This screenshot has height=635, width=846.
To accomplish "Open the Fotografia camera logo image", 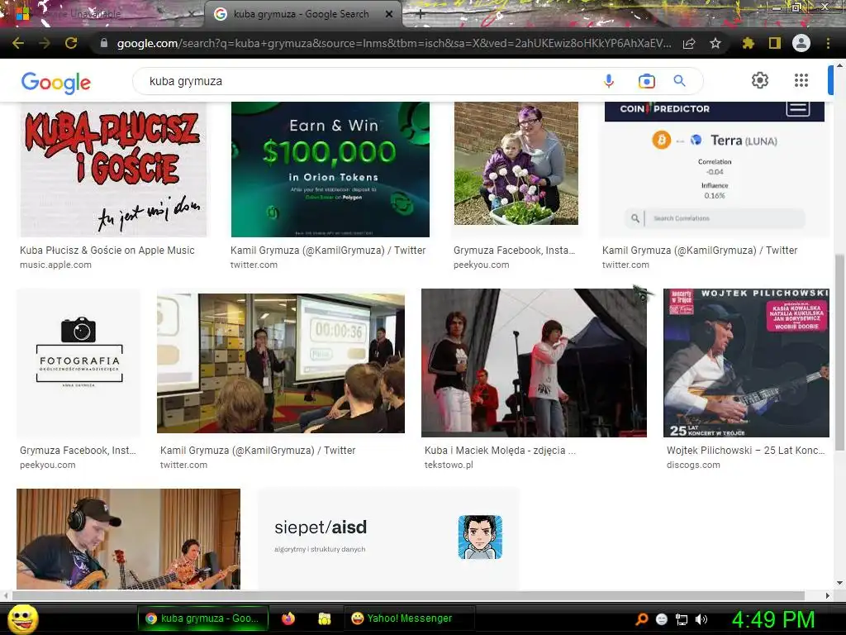I will (x=78, y=363).
